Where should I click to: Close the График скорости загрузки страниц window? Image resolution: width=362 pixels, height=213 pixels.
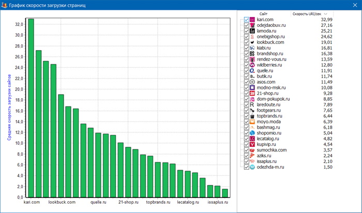click(355, 5)
